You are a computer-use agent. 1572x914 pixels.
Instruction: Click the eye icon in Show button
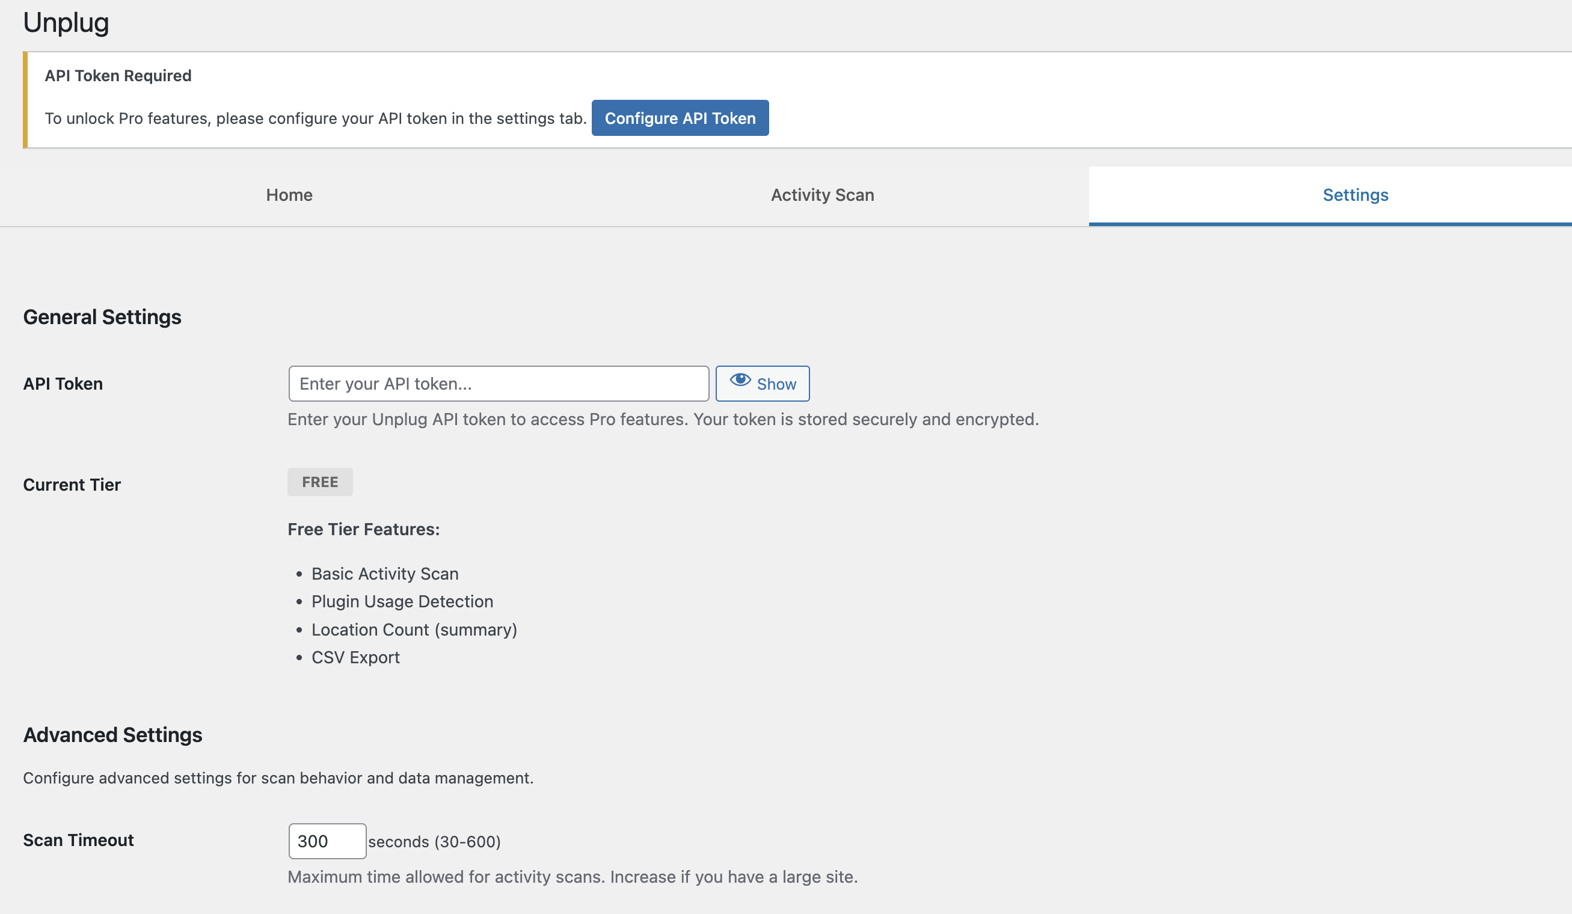740,380
